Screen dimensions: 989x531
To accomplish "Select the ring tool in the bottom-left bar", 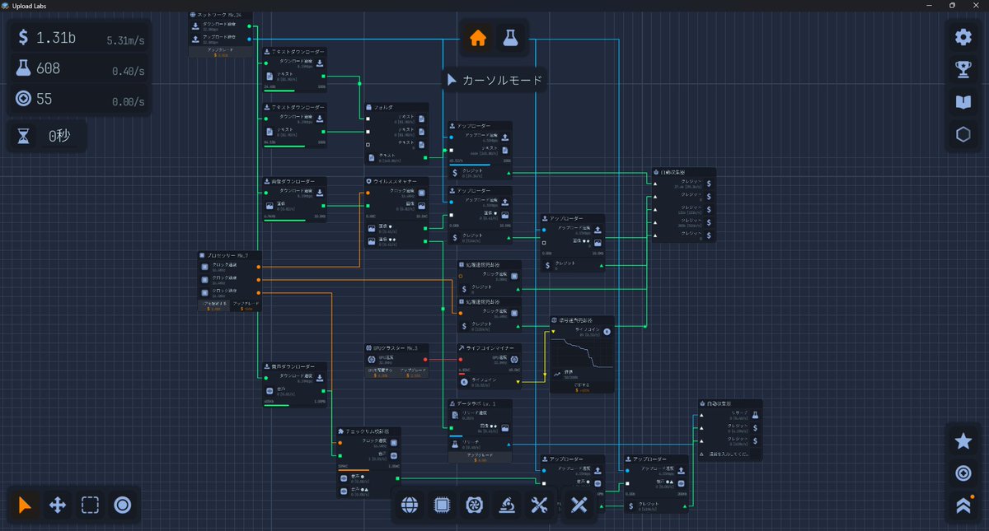I will [123, 505].
